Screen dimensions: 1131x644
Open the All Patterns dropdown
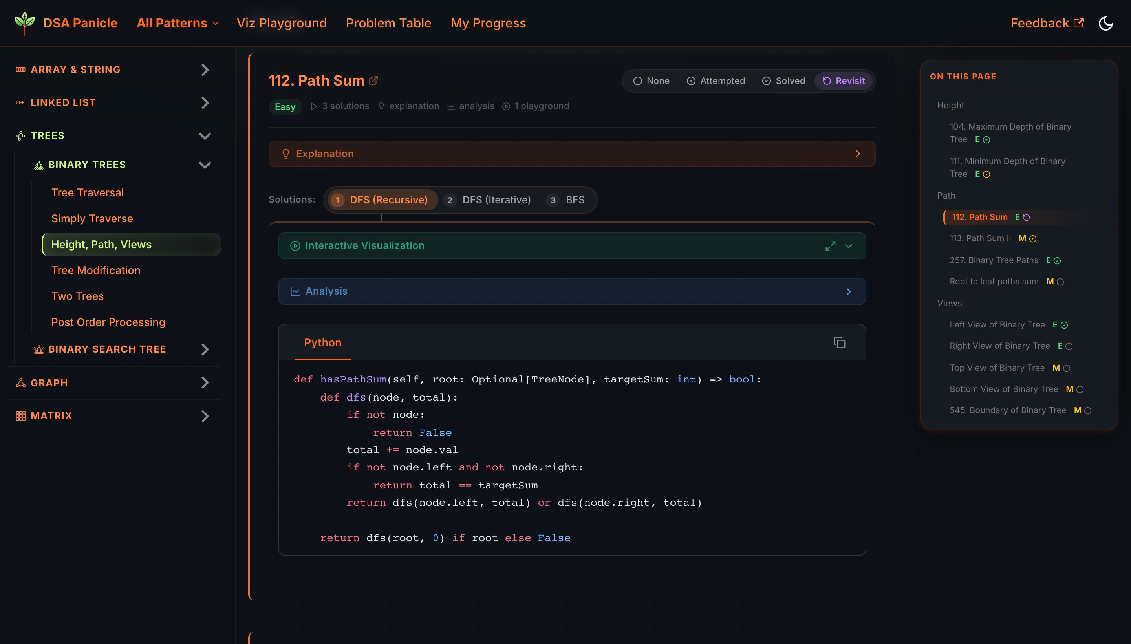point(178,23)
